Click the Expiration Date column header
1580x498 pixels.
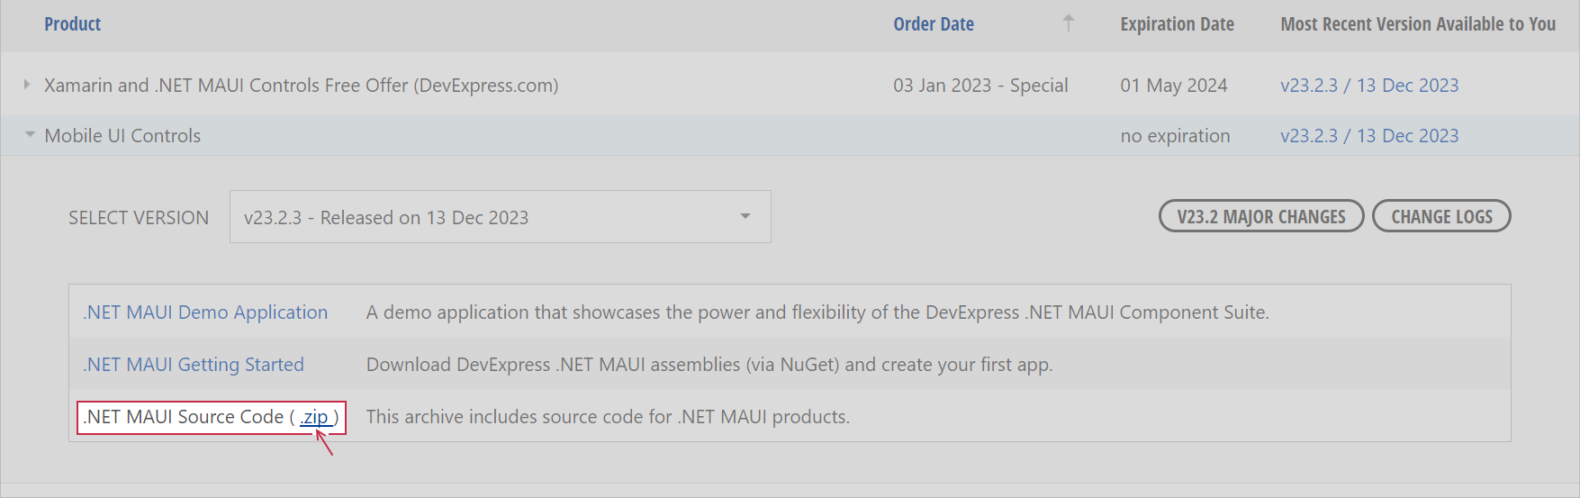1177,24
